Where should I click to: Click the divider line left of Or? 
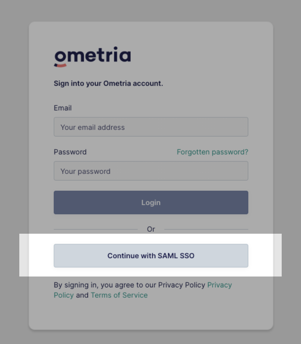(96, 229)
